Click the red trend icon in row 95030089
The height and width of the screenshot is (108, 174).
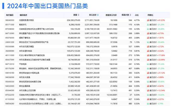click(148, 47)
